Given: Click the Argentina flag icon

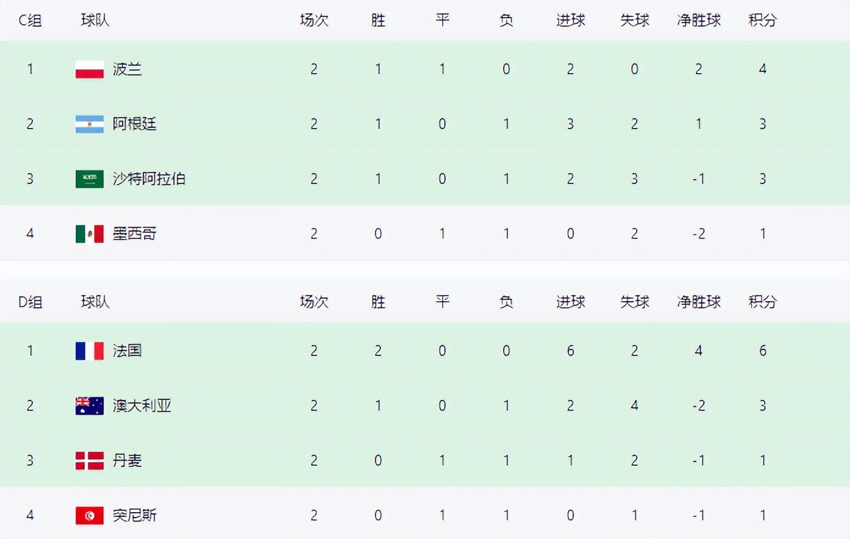Looking at the screenshot, I should (x=89, y=124).
